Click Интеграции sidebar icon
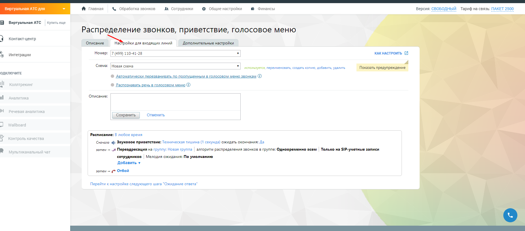The image size is (525, 231). click(2, 55)
